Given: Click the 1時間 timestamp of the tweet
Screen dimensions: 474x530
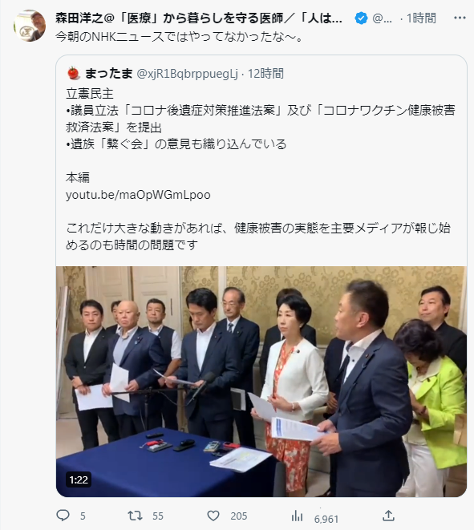Looking at the screenshot, I should click(421, 18).
